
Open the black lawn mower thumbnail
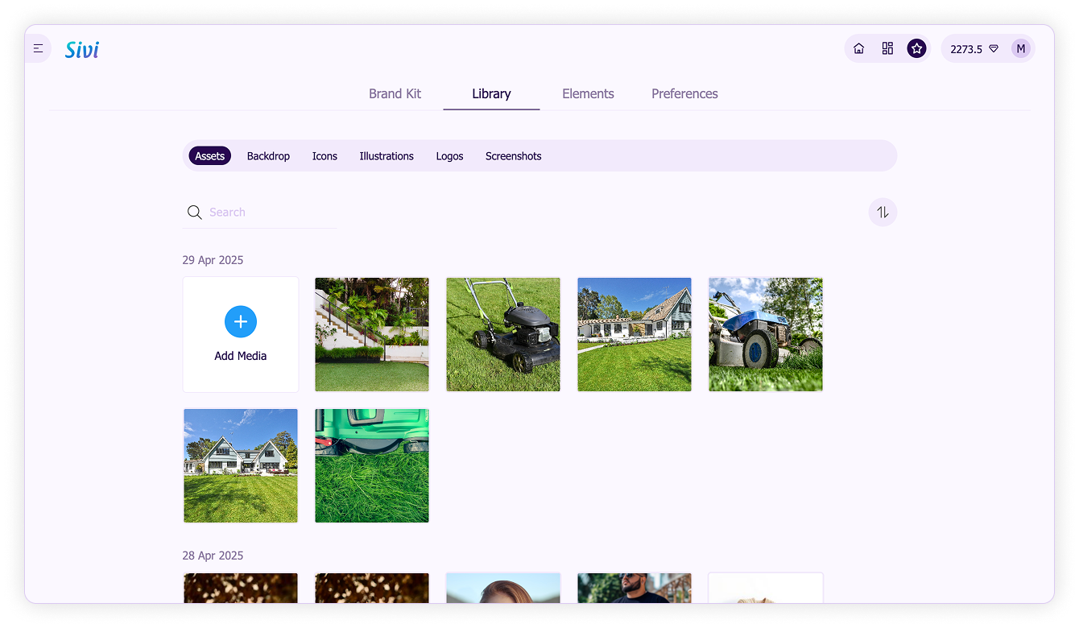[x=503, y=335]
